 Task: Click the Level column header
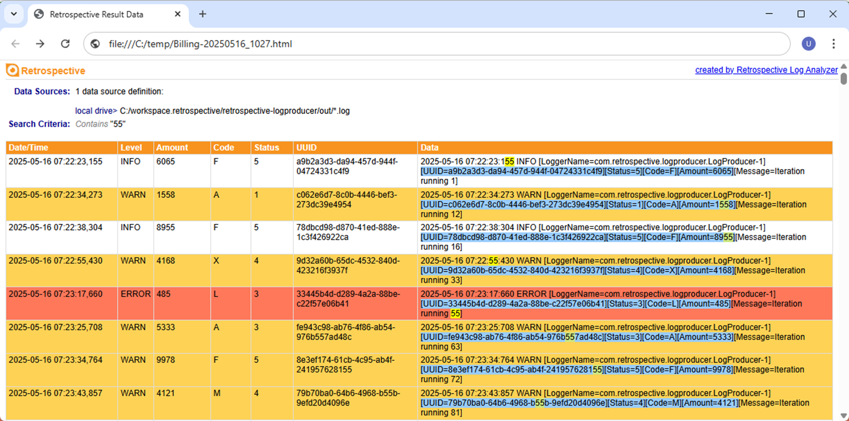[136, 147]
